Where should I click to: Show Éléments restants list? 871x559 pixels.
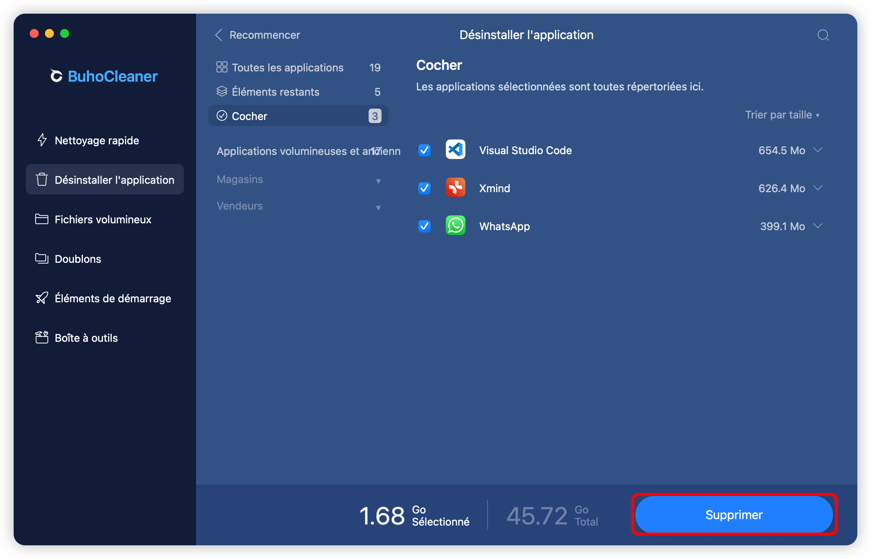[x=299, y=92]
